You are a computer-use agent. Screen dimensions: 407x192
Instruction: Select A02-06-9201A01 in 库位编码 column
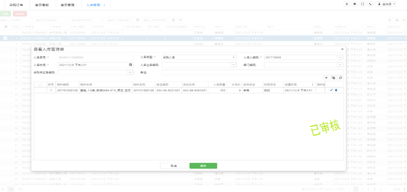(x=168, y=90)
